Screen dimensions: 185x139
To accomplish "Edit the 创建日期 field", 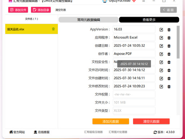I will pos(161,46).
